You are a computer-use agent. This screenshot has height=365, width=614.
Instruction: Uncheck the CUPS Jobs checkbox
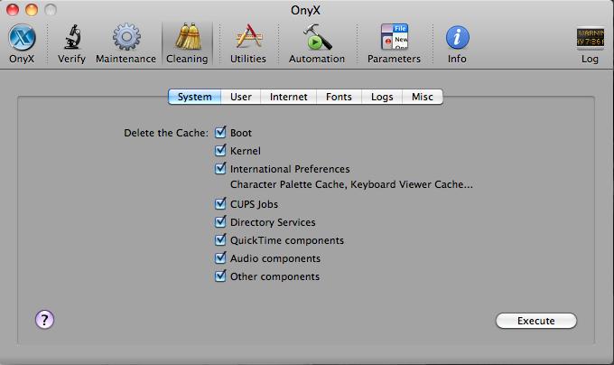(220, 204)
